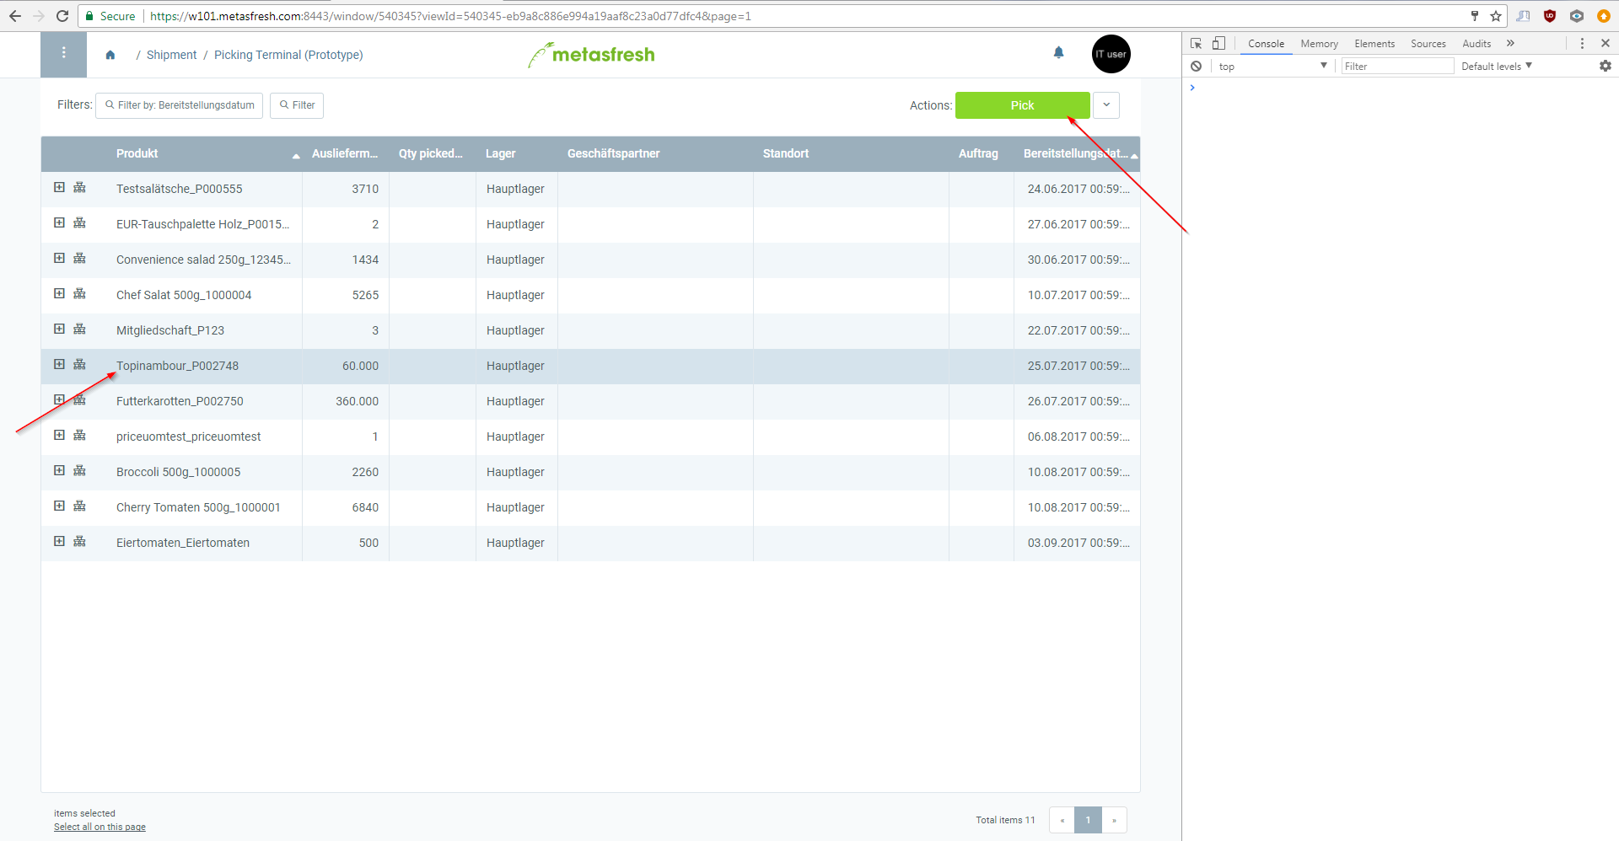
Task: Click Select all on this page link
Action: (100, 827)
